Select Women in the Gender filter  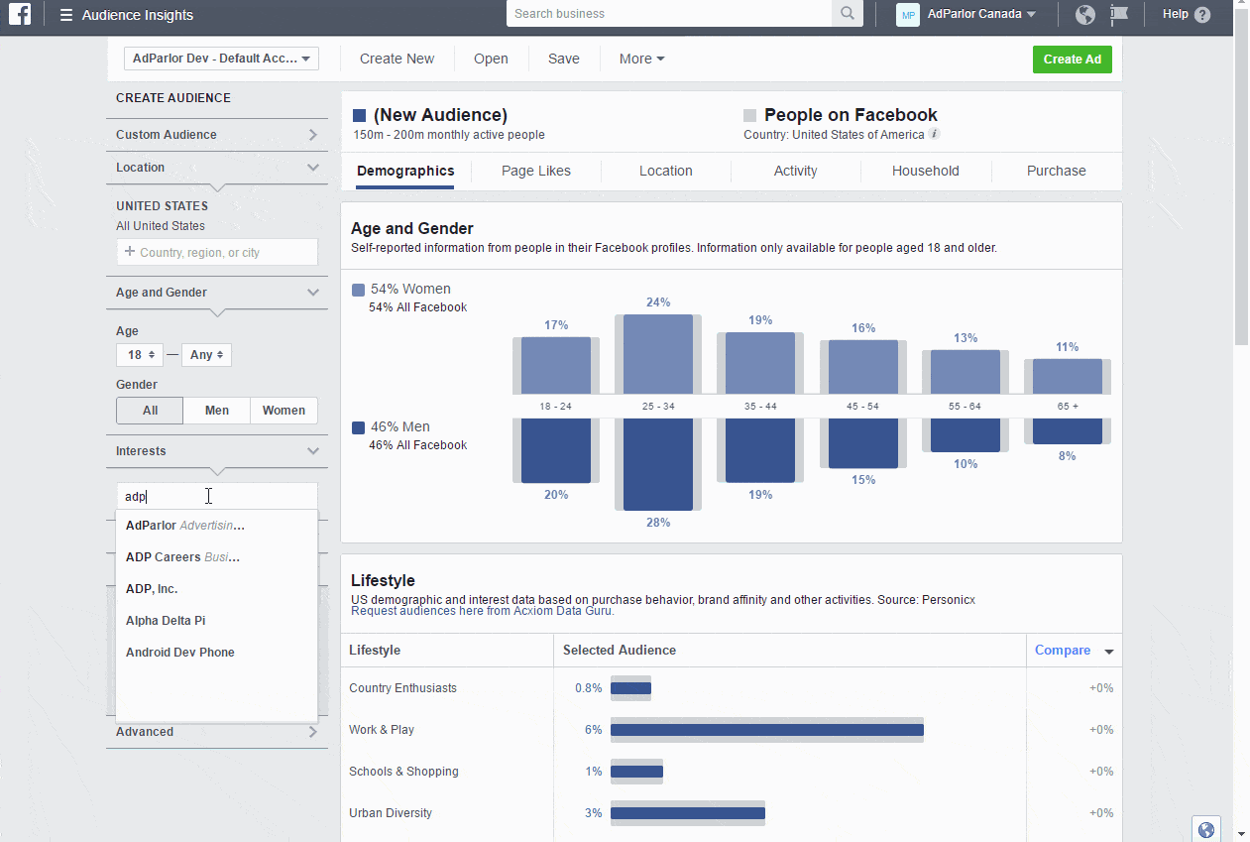[x=284, y=410]
